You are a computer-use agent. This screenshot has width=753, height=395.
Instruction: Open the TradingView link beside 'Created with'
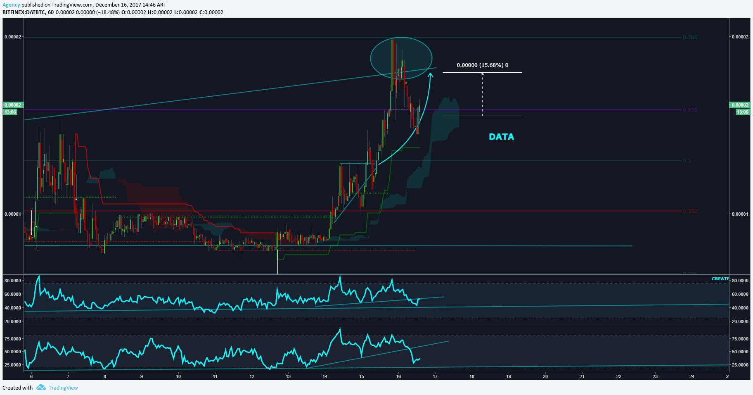63,388
